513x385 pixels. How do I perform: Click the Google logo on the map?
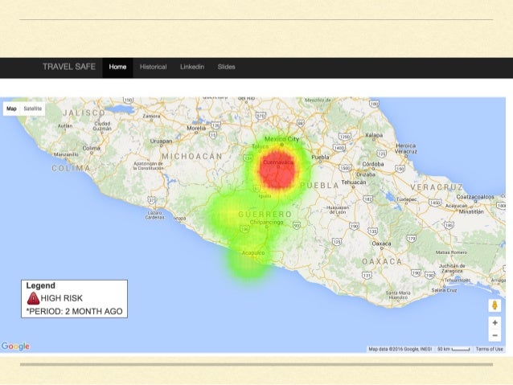tap(15, 346)
